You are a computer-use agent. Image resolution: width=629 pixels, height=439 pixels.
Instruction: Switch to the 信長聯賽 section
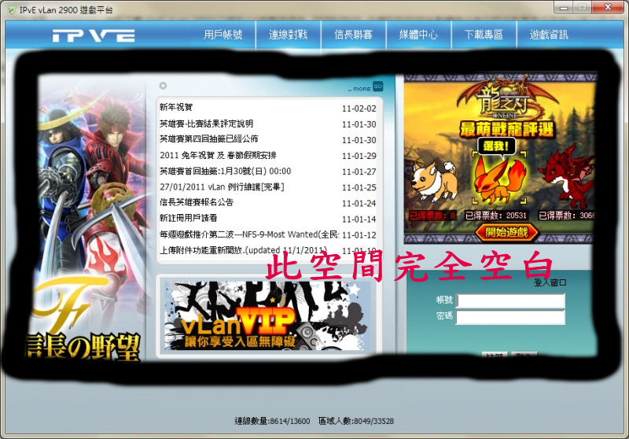[x=353, y=35]
